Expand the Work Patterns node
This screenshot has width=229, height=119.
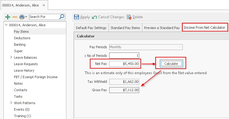(x=11, y=103)
